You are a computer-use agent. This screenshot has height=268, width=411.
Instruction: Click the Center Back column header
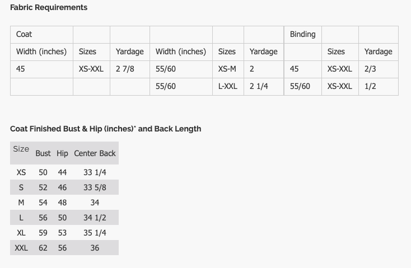pyautogui.click(x=95, y=153)
